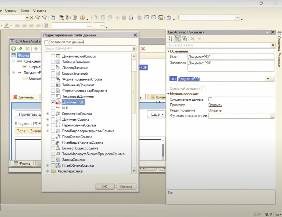Check the СправочникСсылка checkbox

point(53,114)
